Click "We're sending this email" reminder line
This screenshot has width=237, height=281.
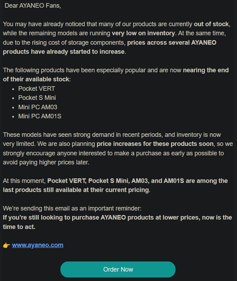72,208
